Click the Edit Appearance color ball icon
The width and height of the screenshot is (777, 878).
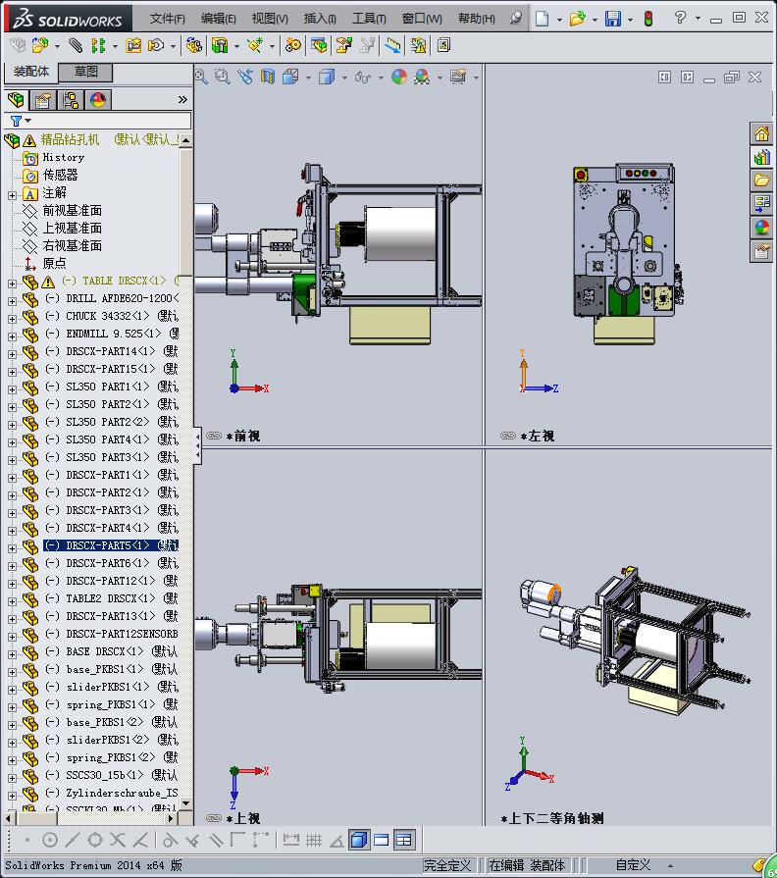tap(399, 77)
